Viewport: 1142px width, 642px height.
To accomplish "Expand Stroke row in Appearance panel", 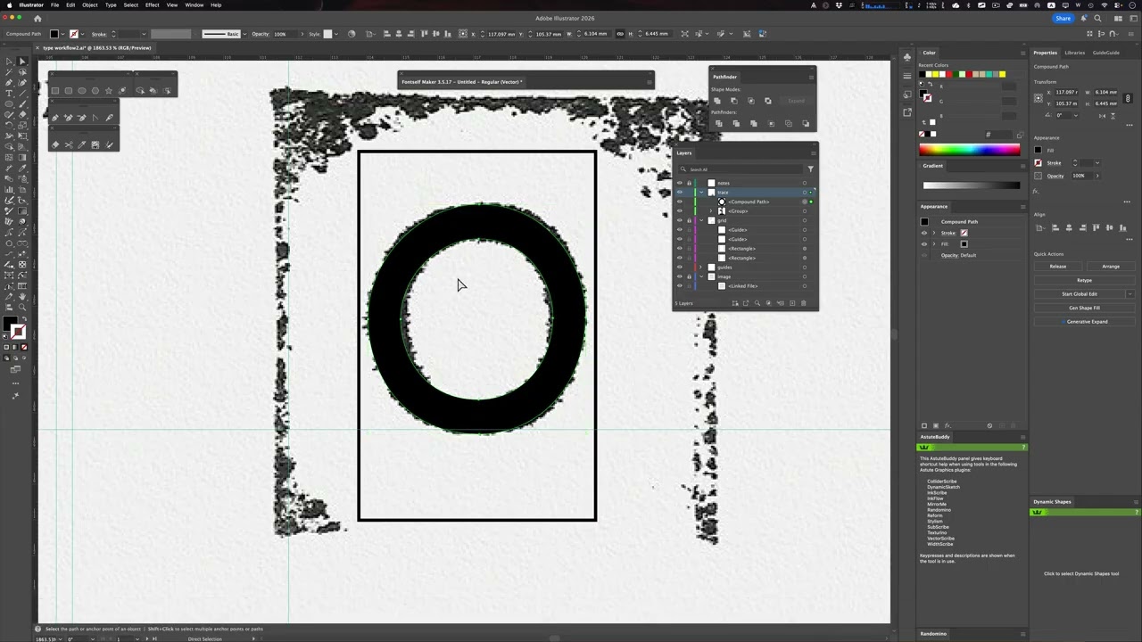I will point(934,233).
